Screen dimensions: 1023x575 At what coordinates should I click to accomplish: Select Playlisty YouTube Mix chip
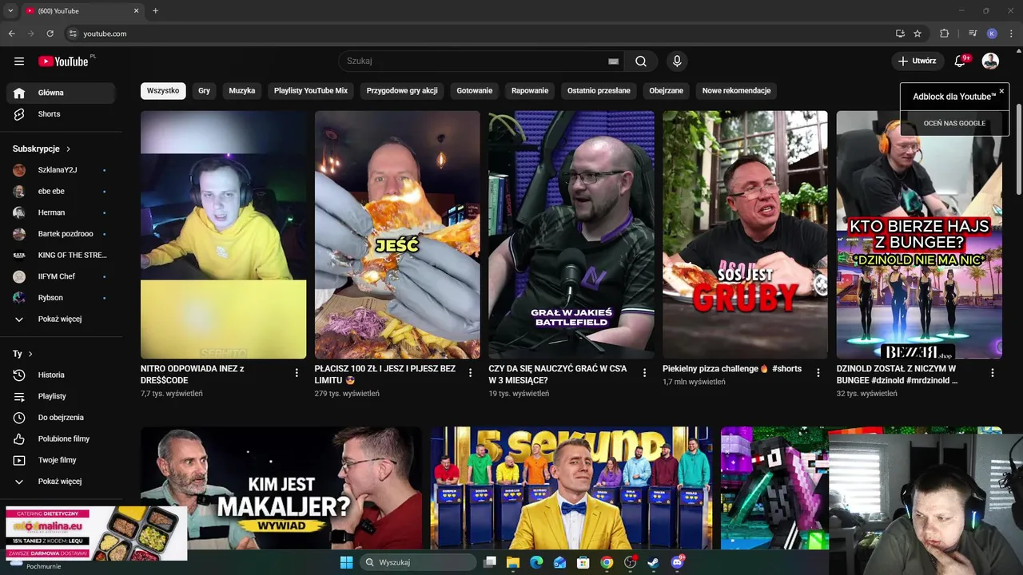click(x=311, y=90)
